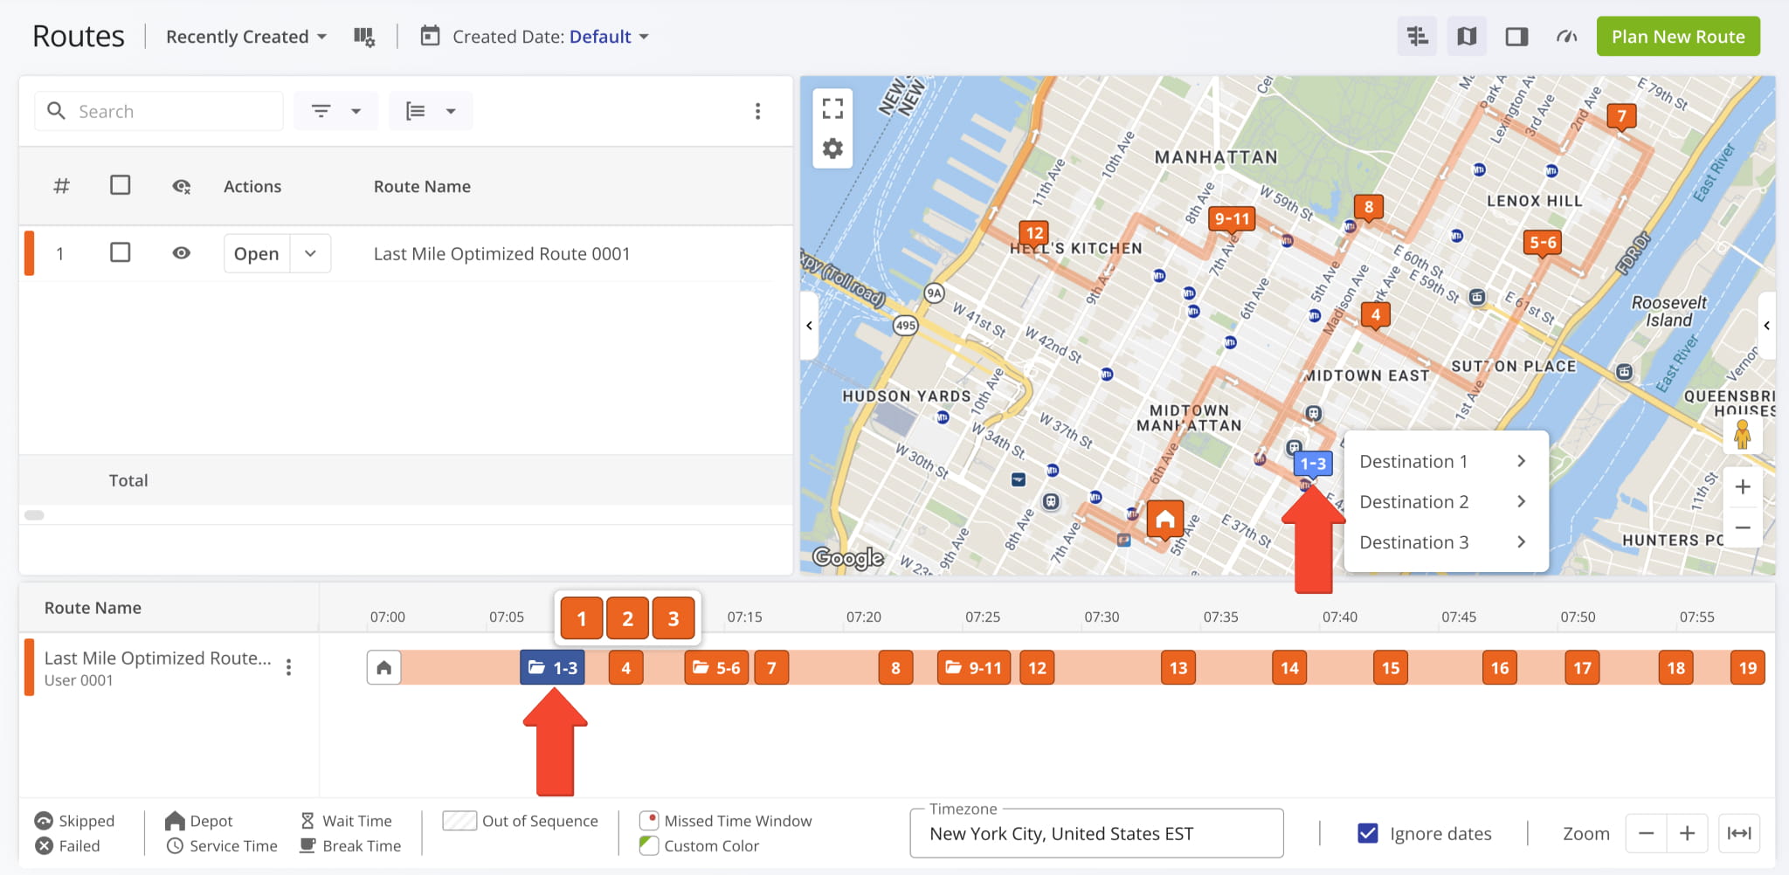Open the map settings gear
The width and height of the screenshot is (1789, 875).
pos(832,148)
